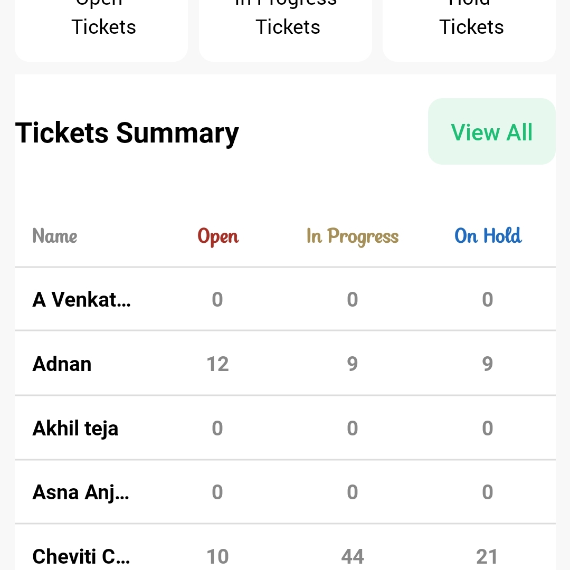Select Adnan in the tickets list
The image size is (570, 570).
tap(62, 364)
